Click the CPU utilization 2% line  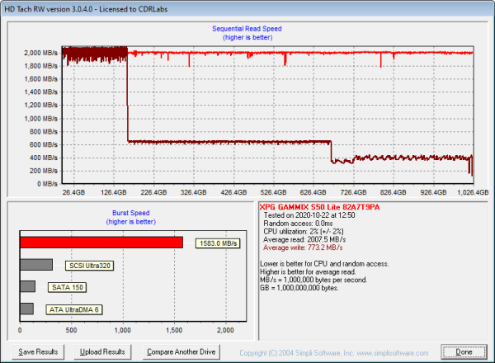click(304, 231)
